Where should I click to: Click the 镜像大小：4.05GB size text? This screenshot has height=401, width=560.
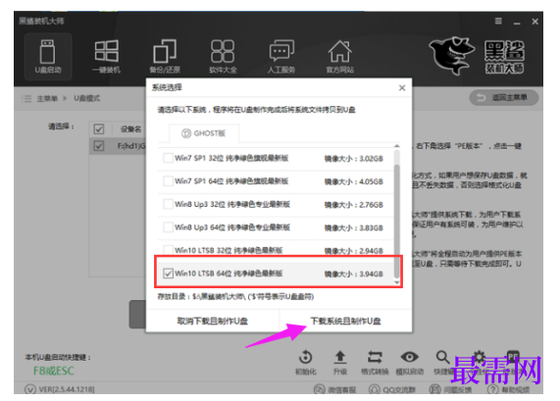coord(354,181)
